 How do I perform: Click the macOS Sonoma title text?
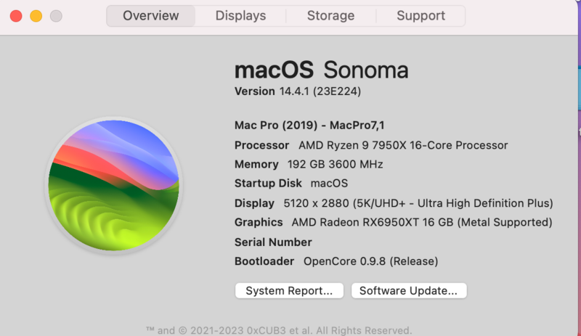click(322, 70)
